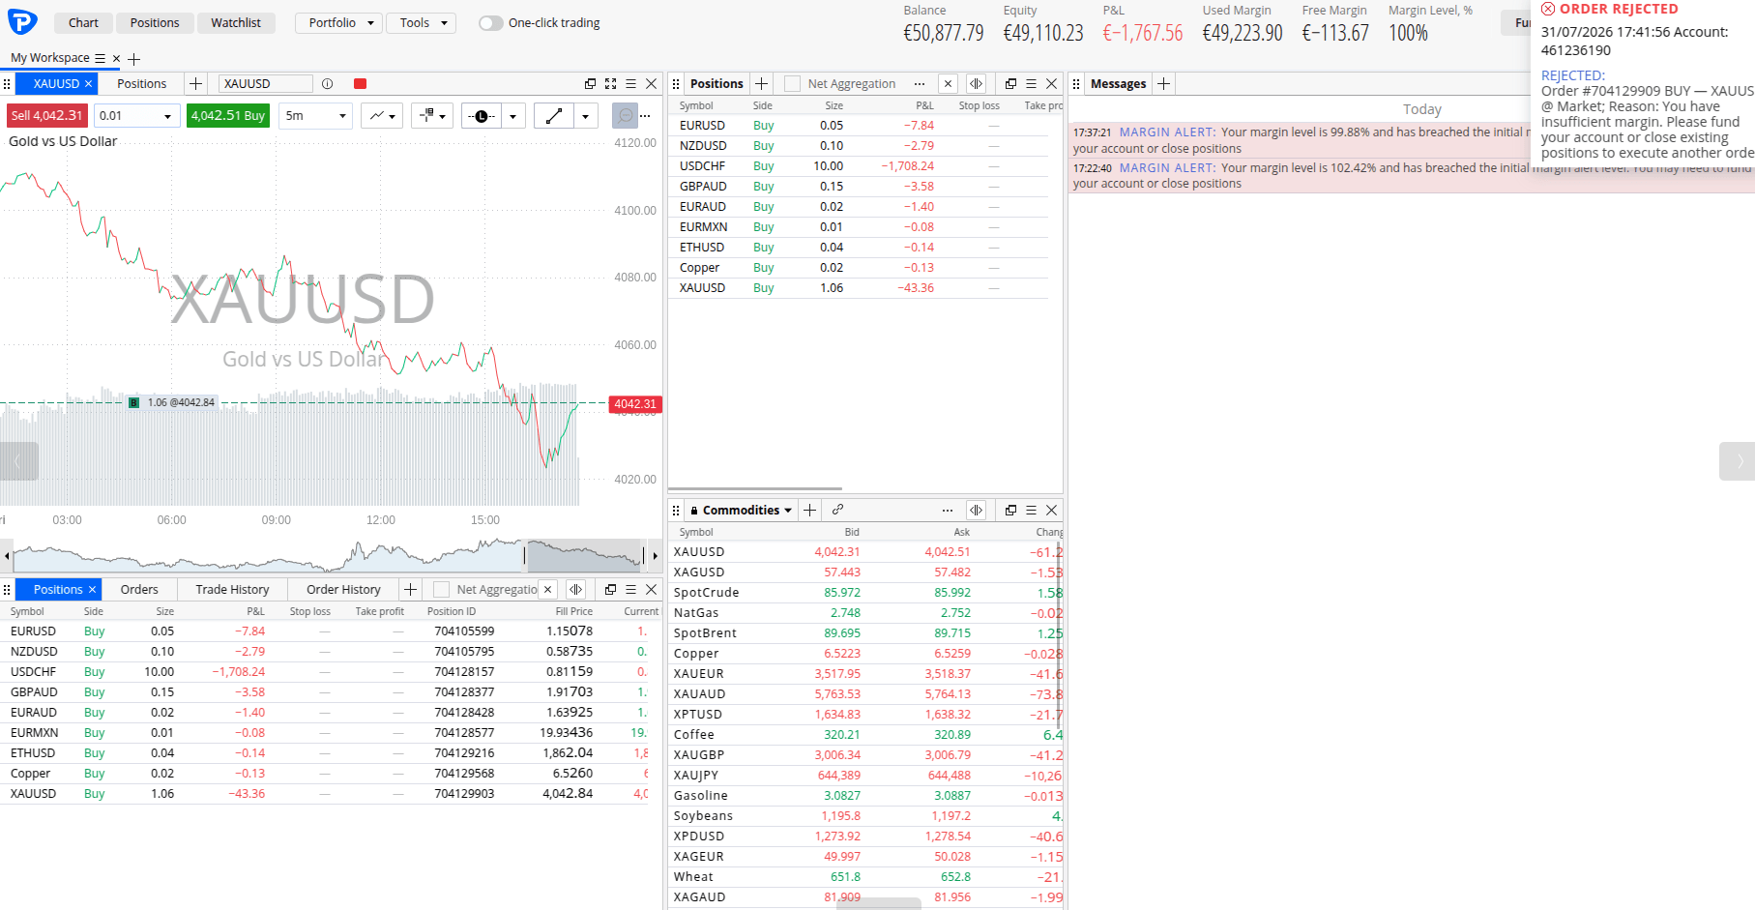Check Net Aggregation in middle Positions panel
Viewport: 1755px width, 910px height.
pyautogui.click(x=792, y=84)
